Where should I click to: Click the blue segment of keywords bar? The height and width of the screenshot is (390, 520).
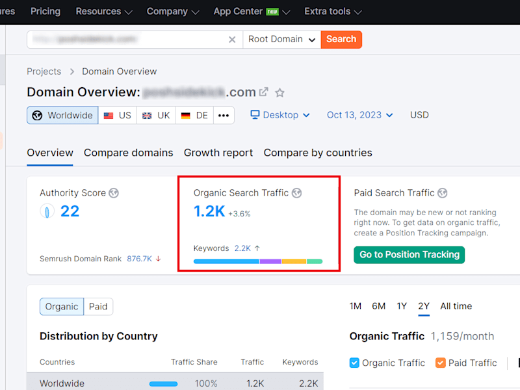[226, 262]
